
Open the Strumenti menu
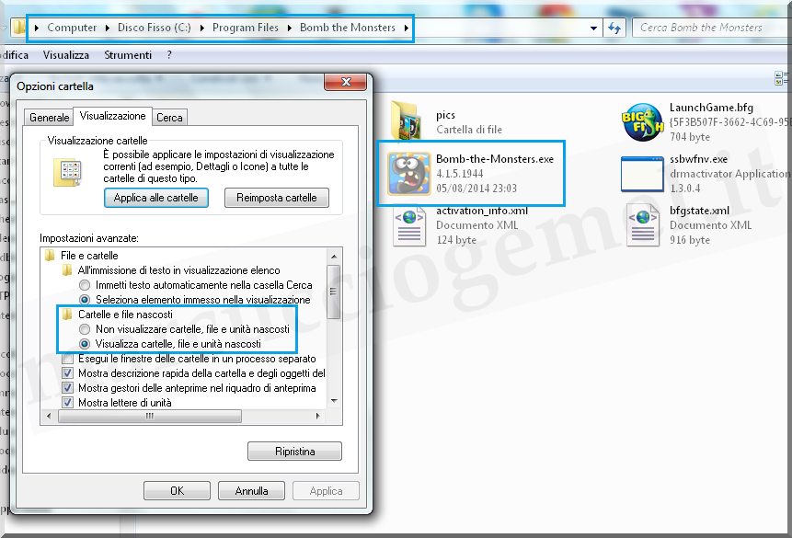click(128, 55)
